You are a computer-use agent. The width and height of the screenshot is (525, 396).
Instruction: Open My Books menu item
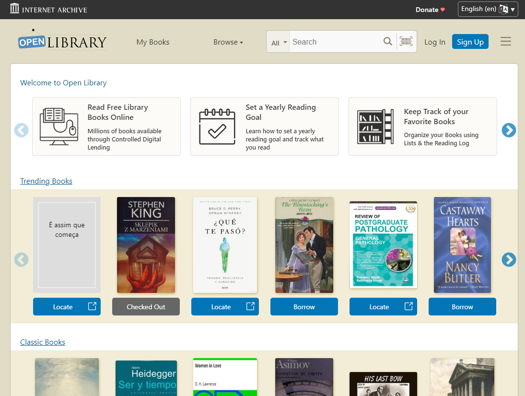click(152, 42)
